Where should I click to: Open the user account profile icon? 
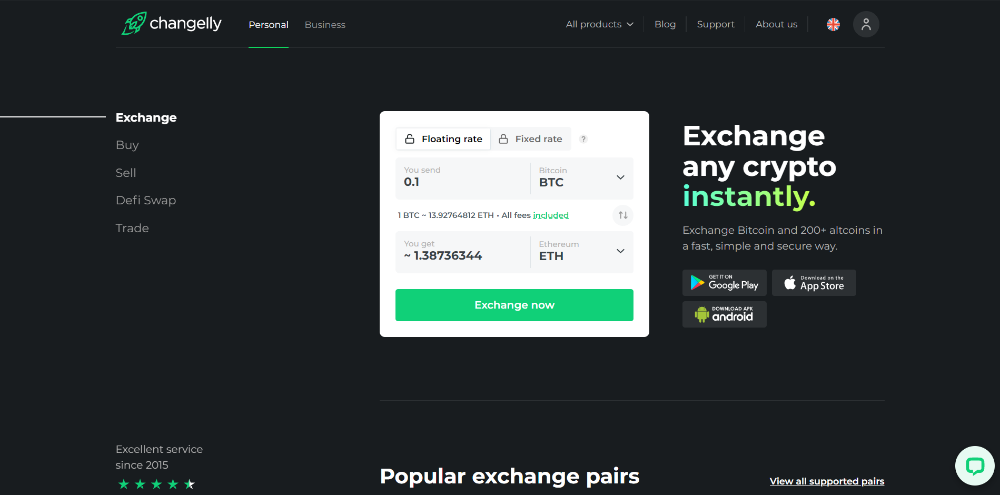(x=866, y=24)
